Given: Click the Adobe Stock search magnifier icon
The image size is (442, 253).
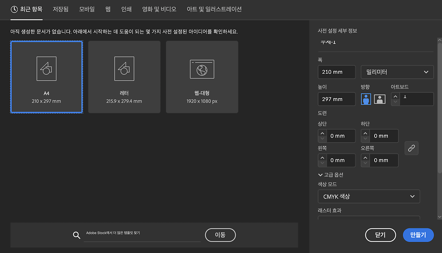Looking at the screenshot, I should pyautogui.click(x=77, y=235).
